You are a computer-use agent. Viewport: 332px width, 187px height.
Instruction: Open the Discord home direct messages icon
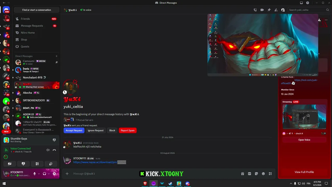point(6,10)
